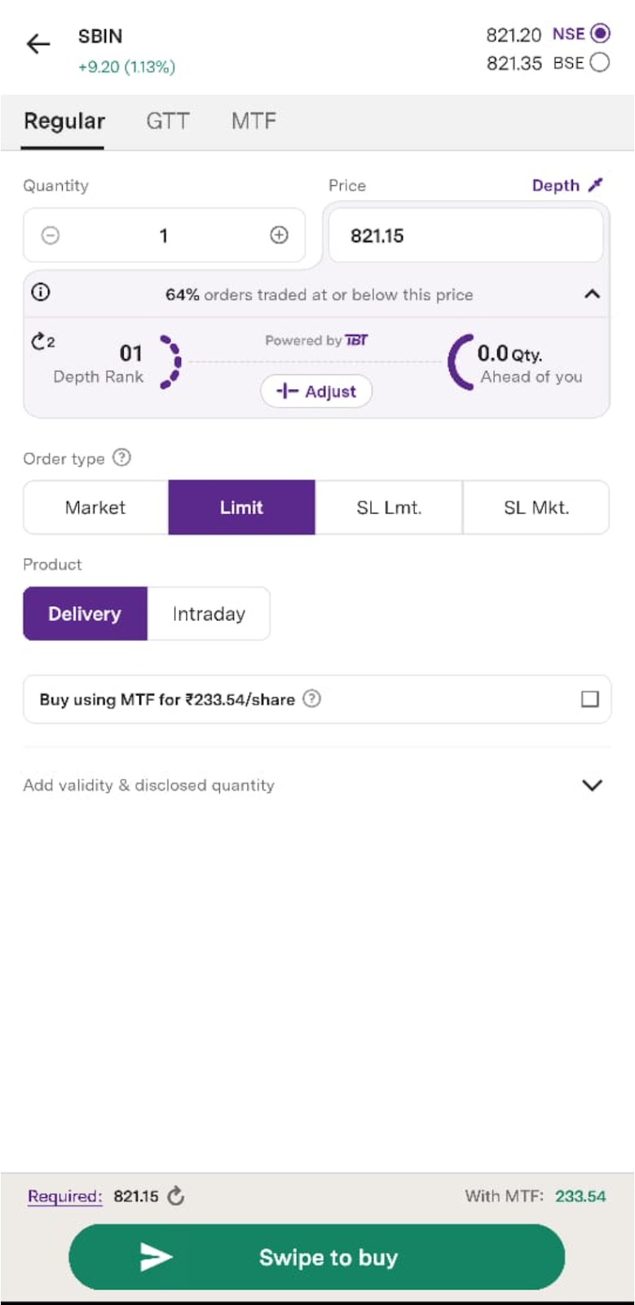Click the MTF help question icon
This screenshot has width=635, height=1305.
(311, 698)
